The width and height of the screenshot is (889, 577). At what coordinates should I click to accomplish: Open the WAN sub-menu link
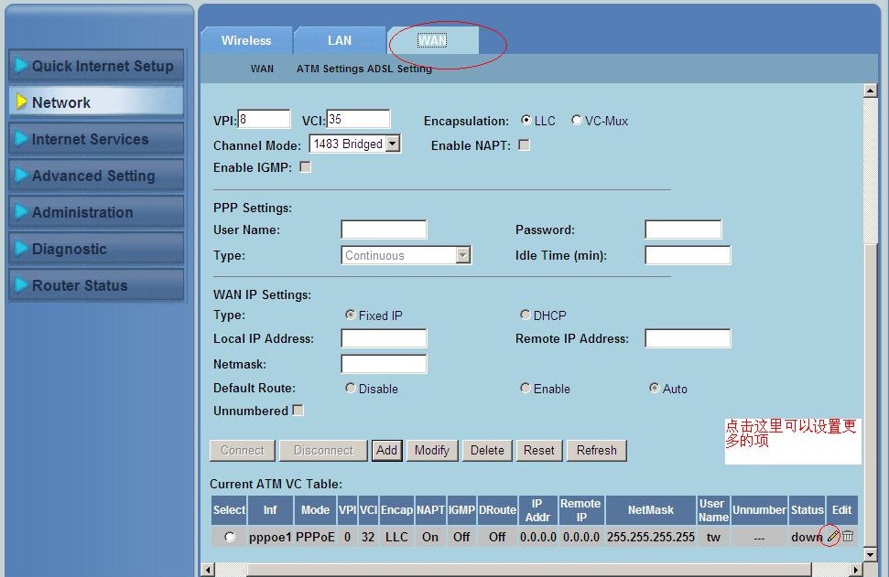(262, 69)
